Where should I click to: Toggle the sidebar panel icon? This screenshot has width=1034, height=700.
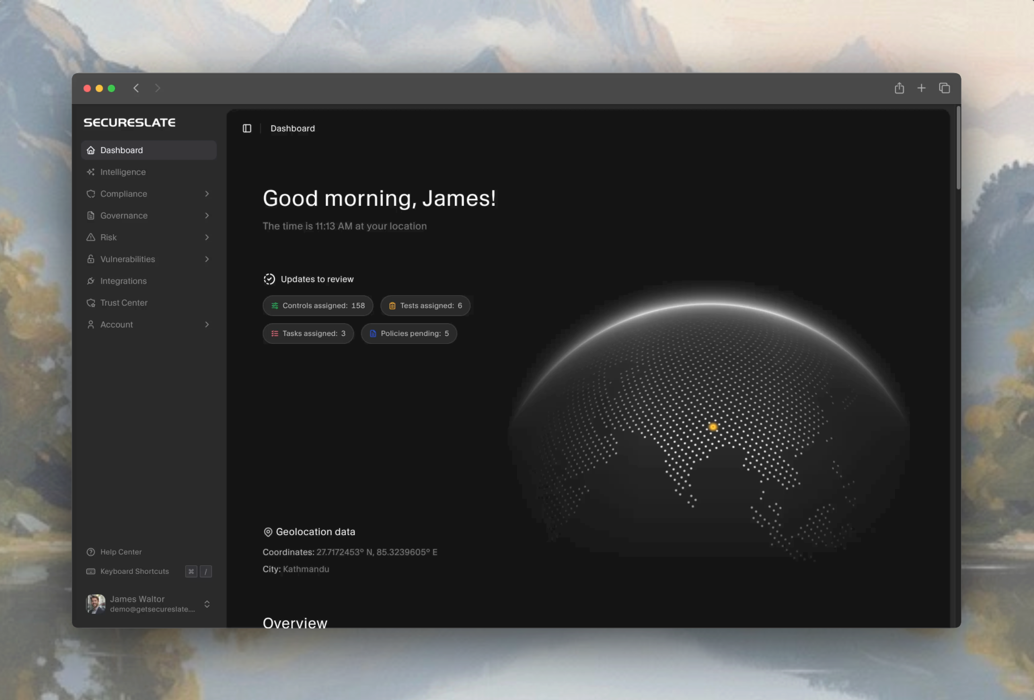[x=247, y=129]
